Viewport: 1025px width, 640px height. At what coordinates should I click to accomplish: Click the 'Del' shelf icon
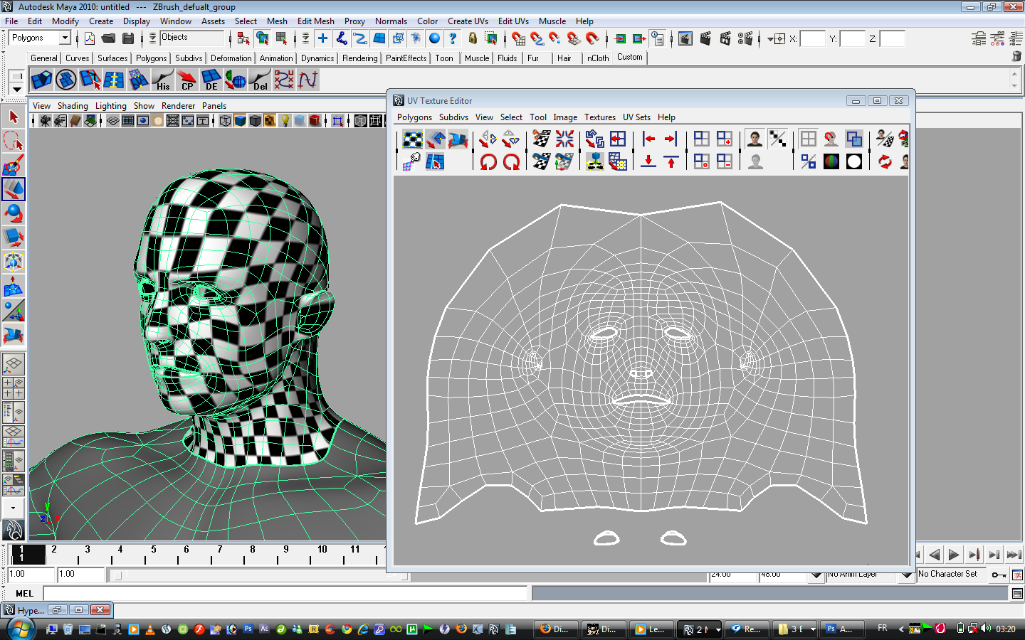pos(260,80)
